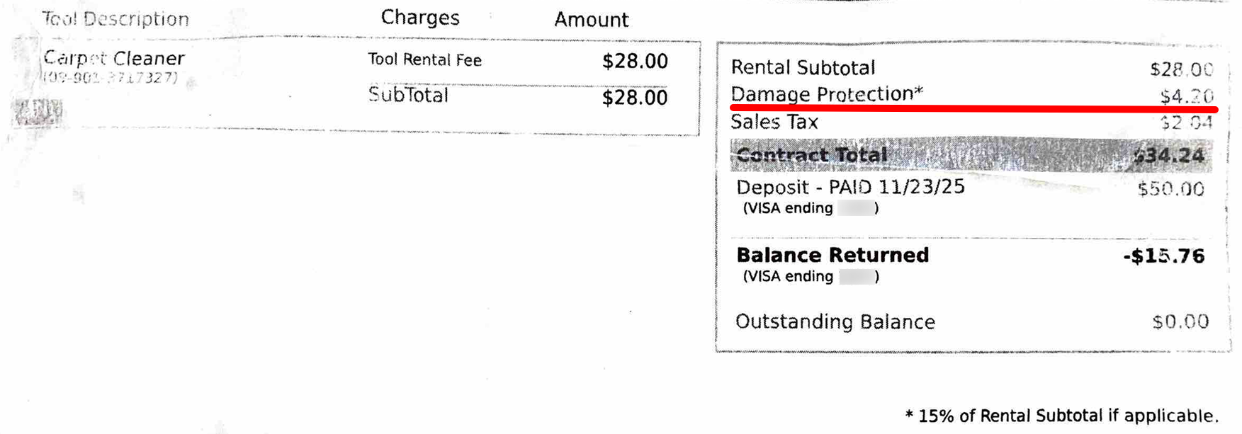This screenshot has height=434, width=1242.
Task: Click the redacted VISA number under Deposit
Action: pos(855,208)
